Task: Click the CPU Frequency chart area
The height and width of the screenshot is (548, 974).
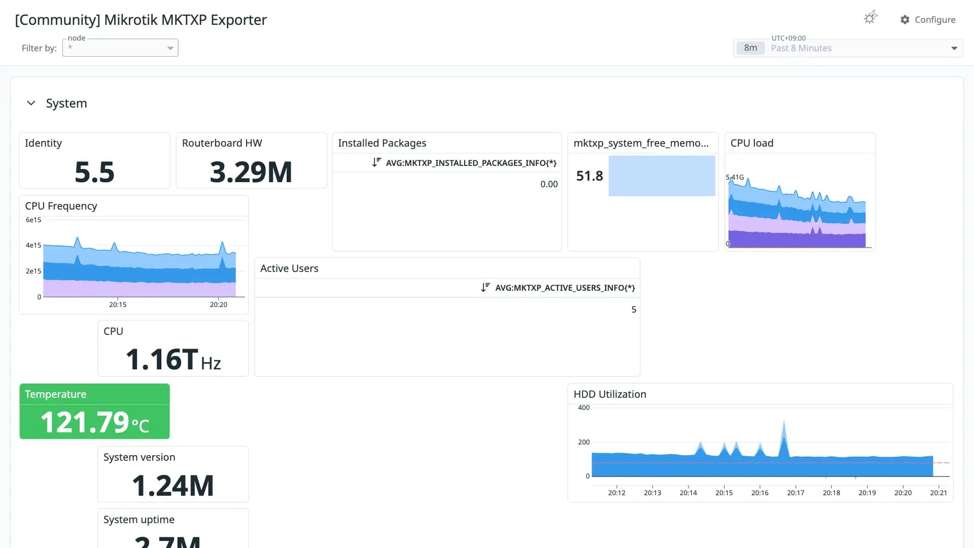Action: (x=140, y=266)
